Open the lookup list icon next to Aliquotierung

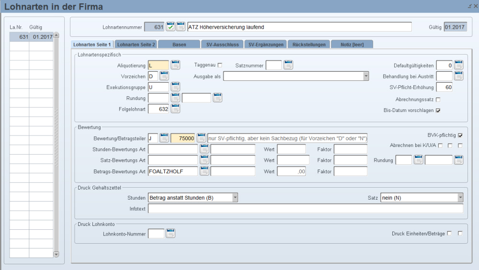(175, 65)
